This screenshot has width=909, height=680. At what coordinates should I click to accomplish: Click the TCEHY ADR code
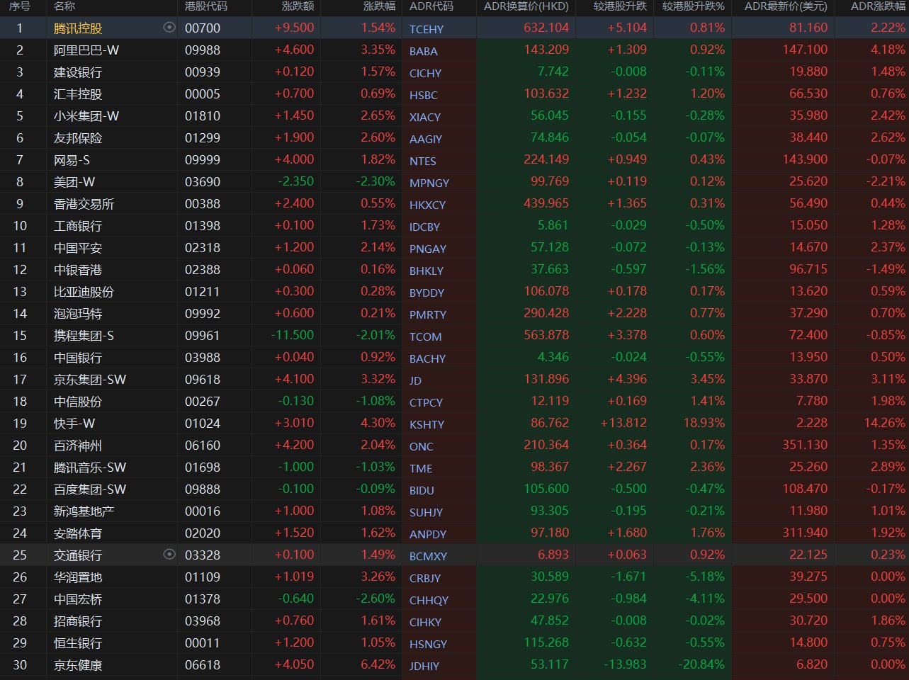[x=427, y=29]
